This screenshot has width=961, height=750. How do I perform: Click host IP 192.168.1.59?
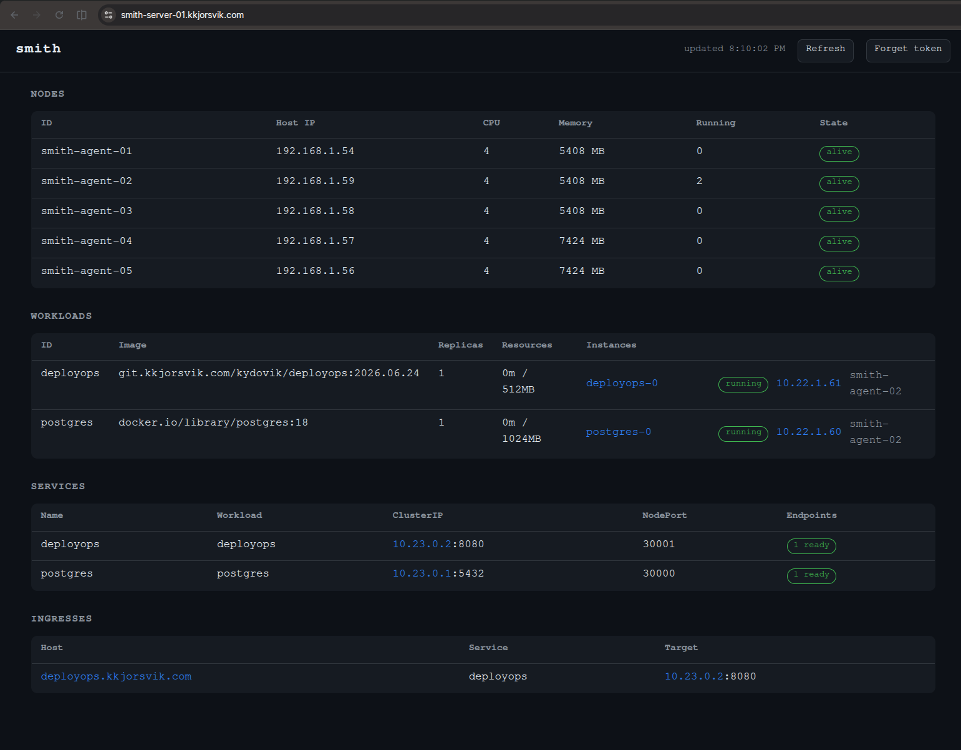click(x=315, y=181)
